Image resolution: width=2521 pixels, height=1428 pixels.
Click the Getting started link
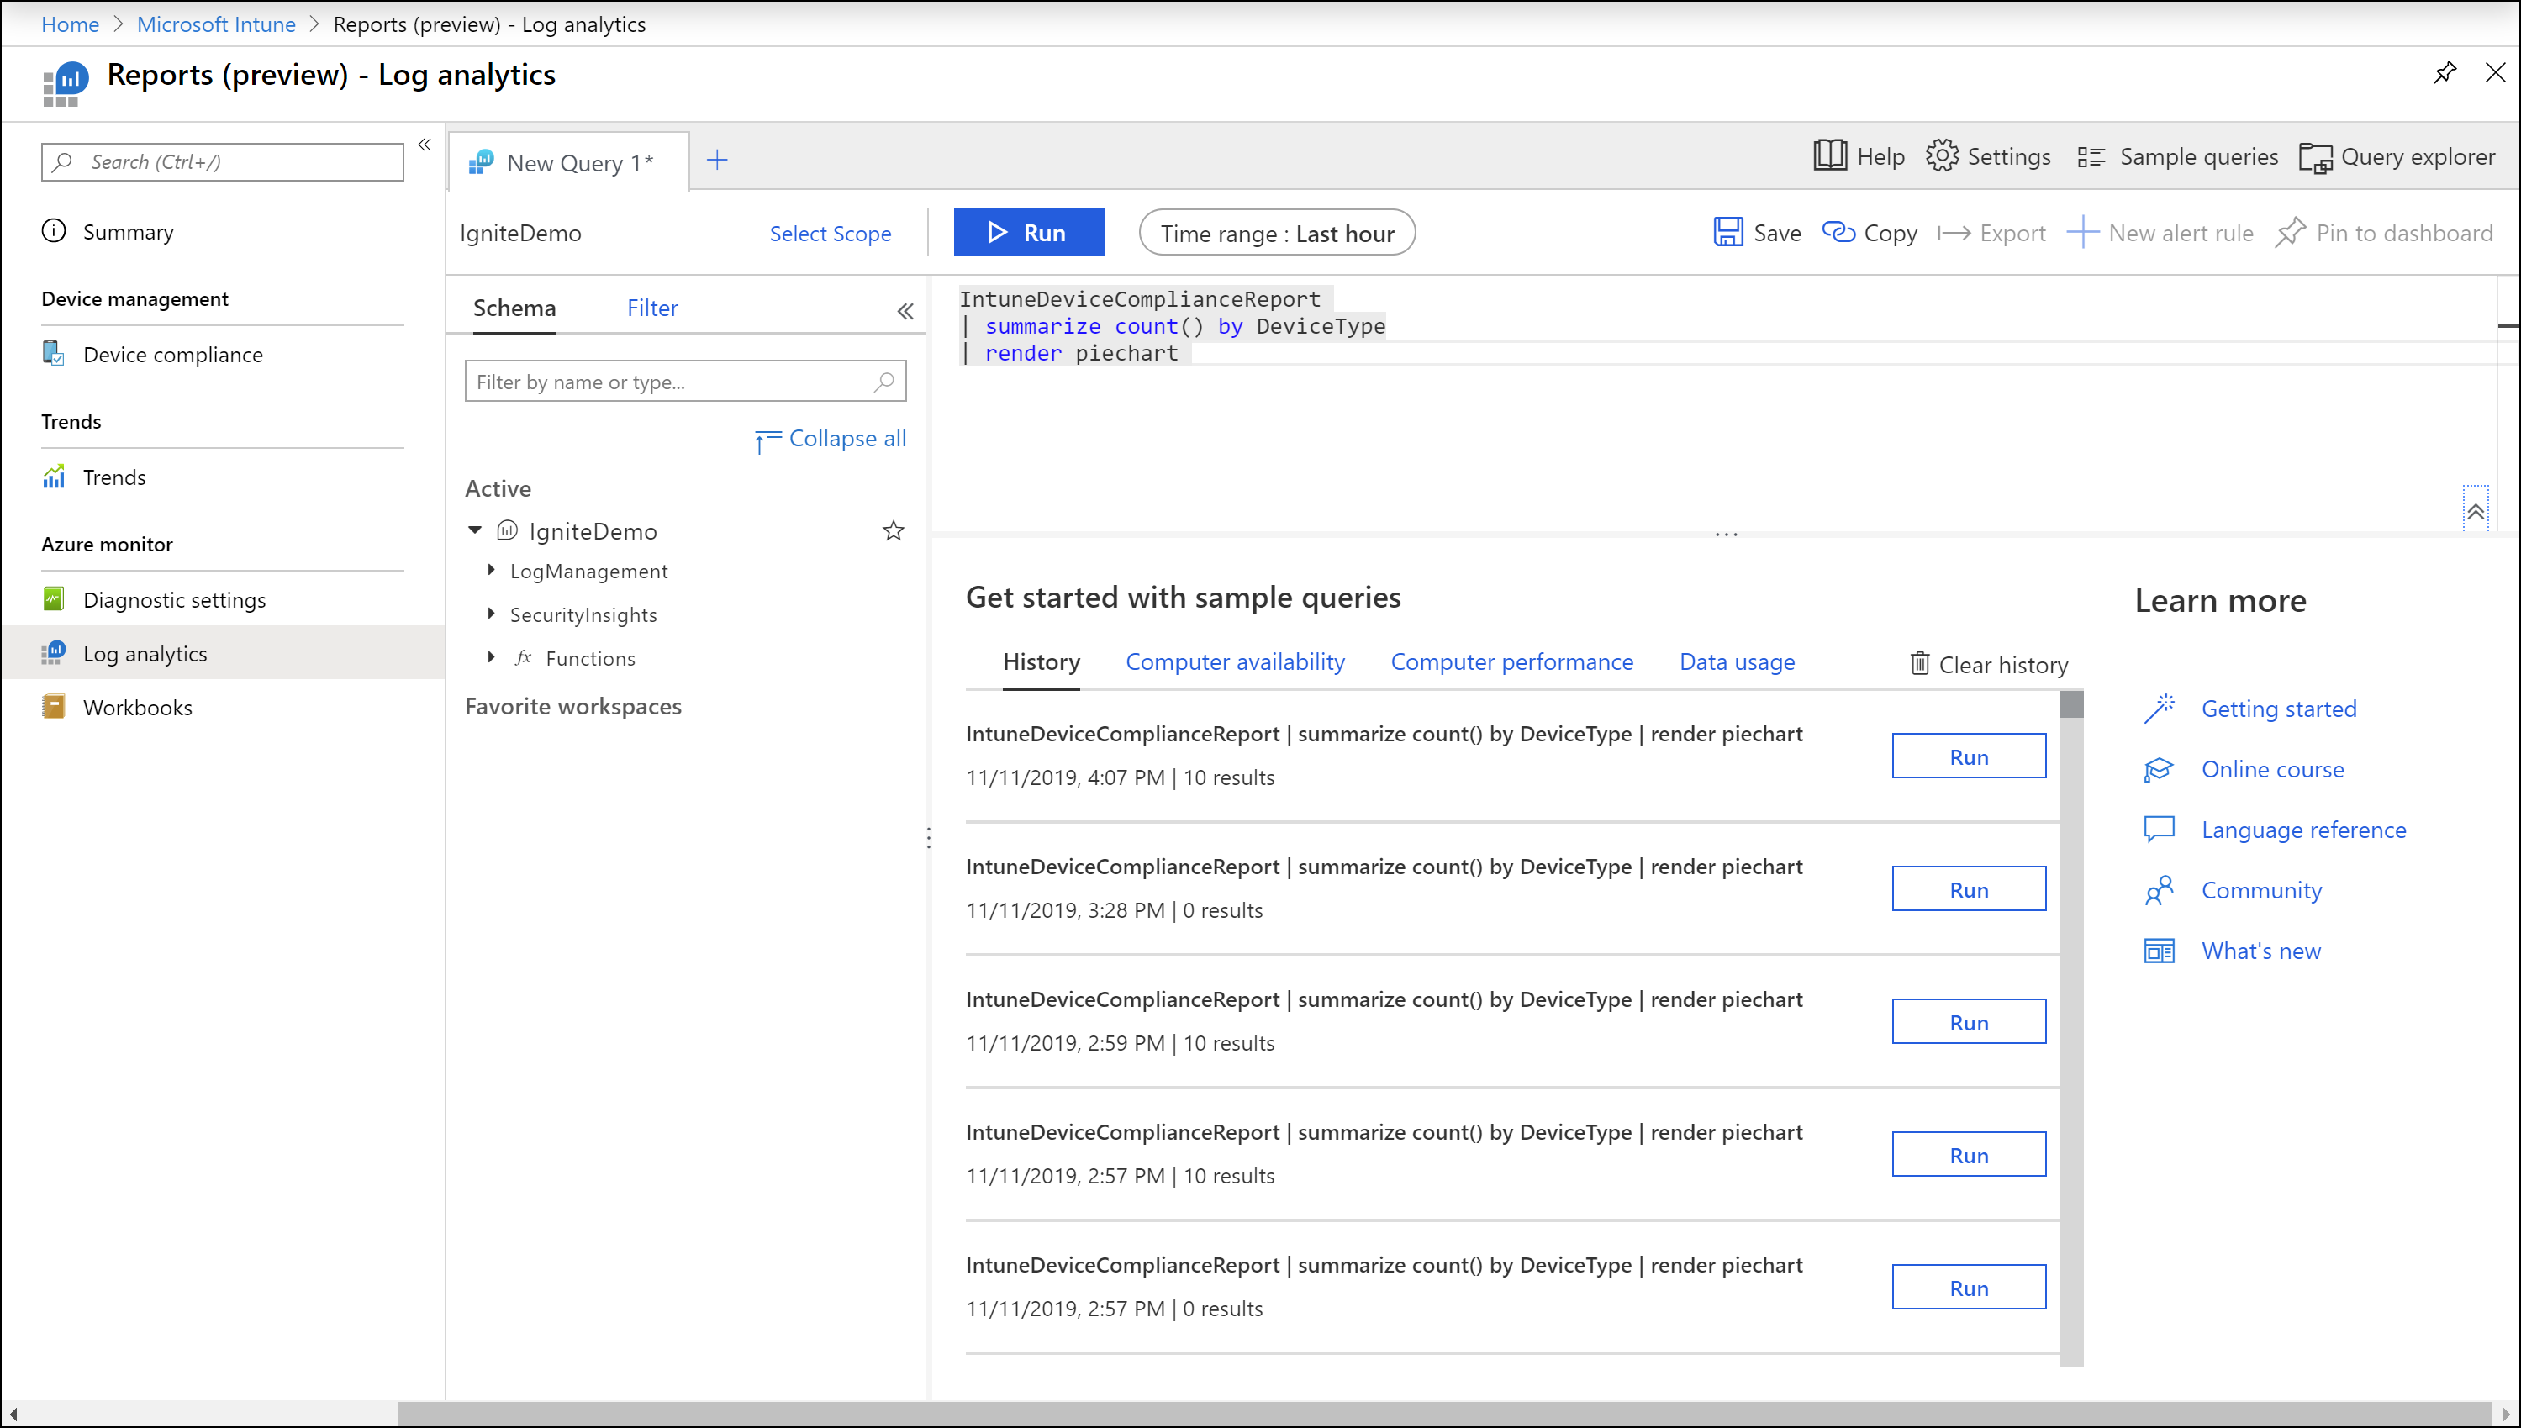pos(2279,708)
